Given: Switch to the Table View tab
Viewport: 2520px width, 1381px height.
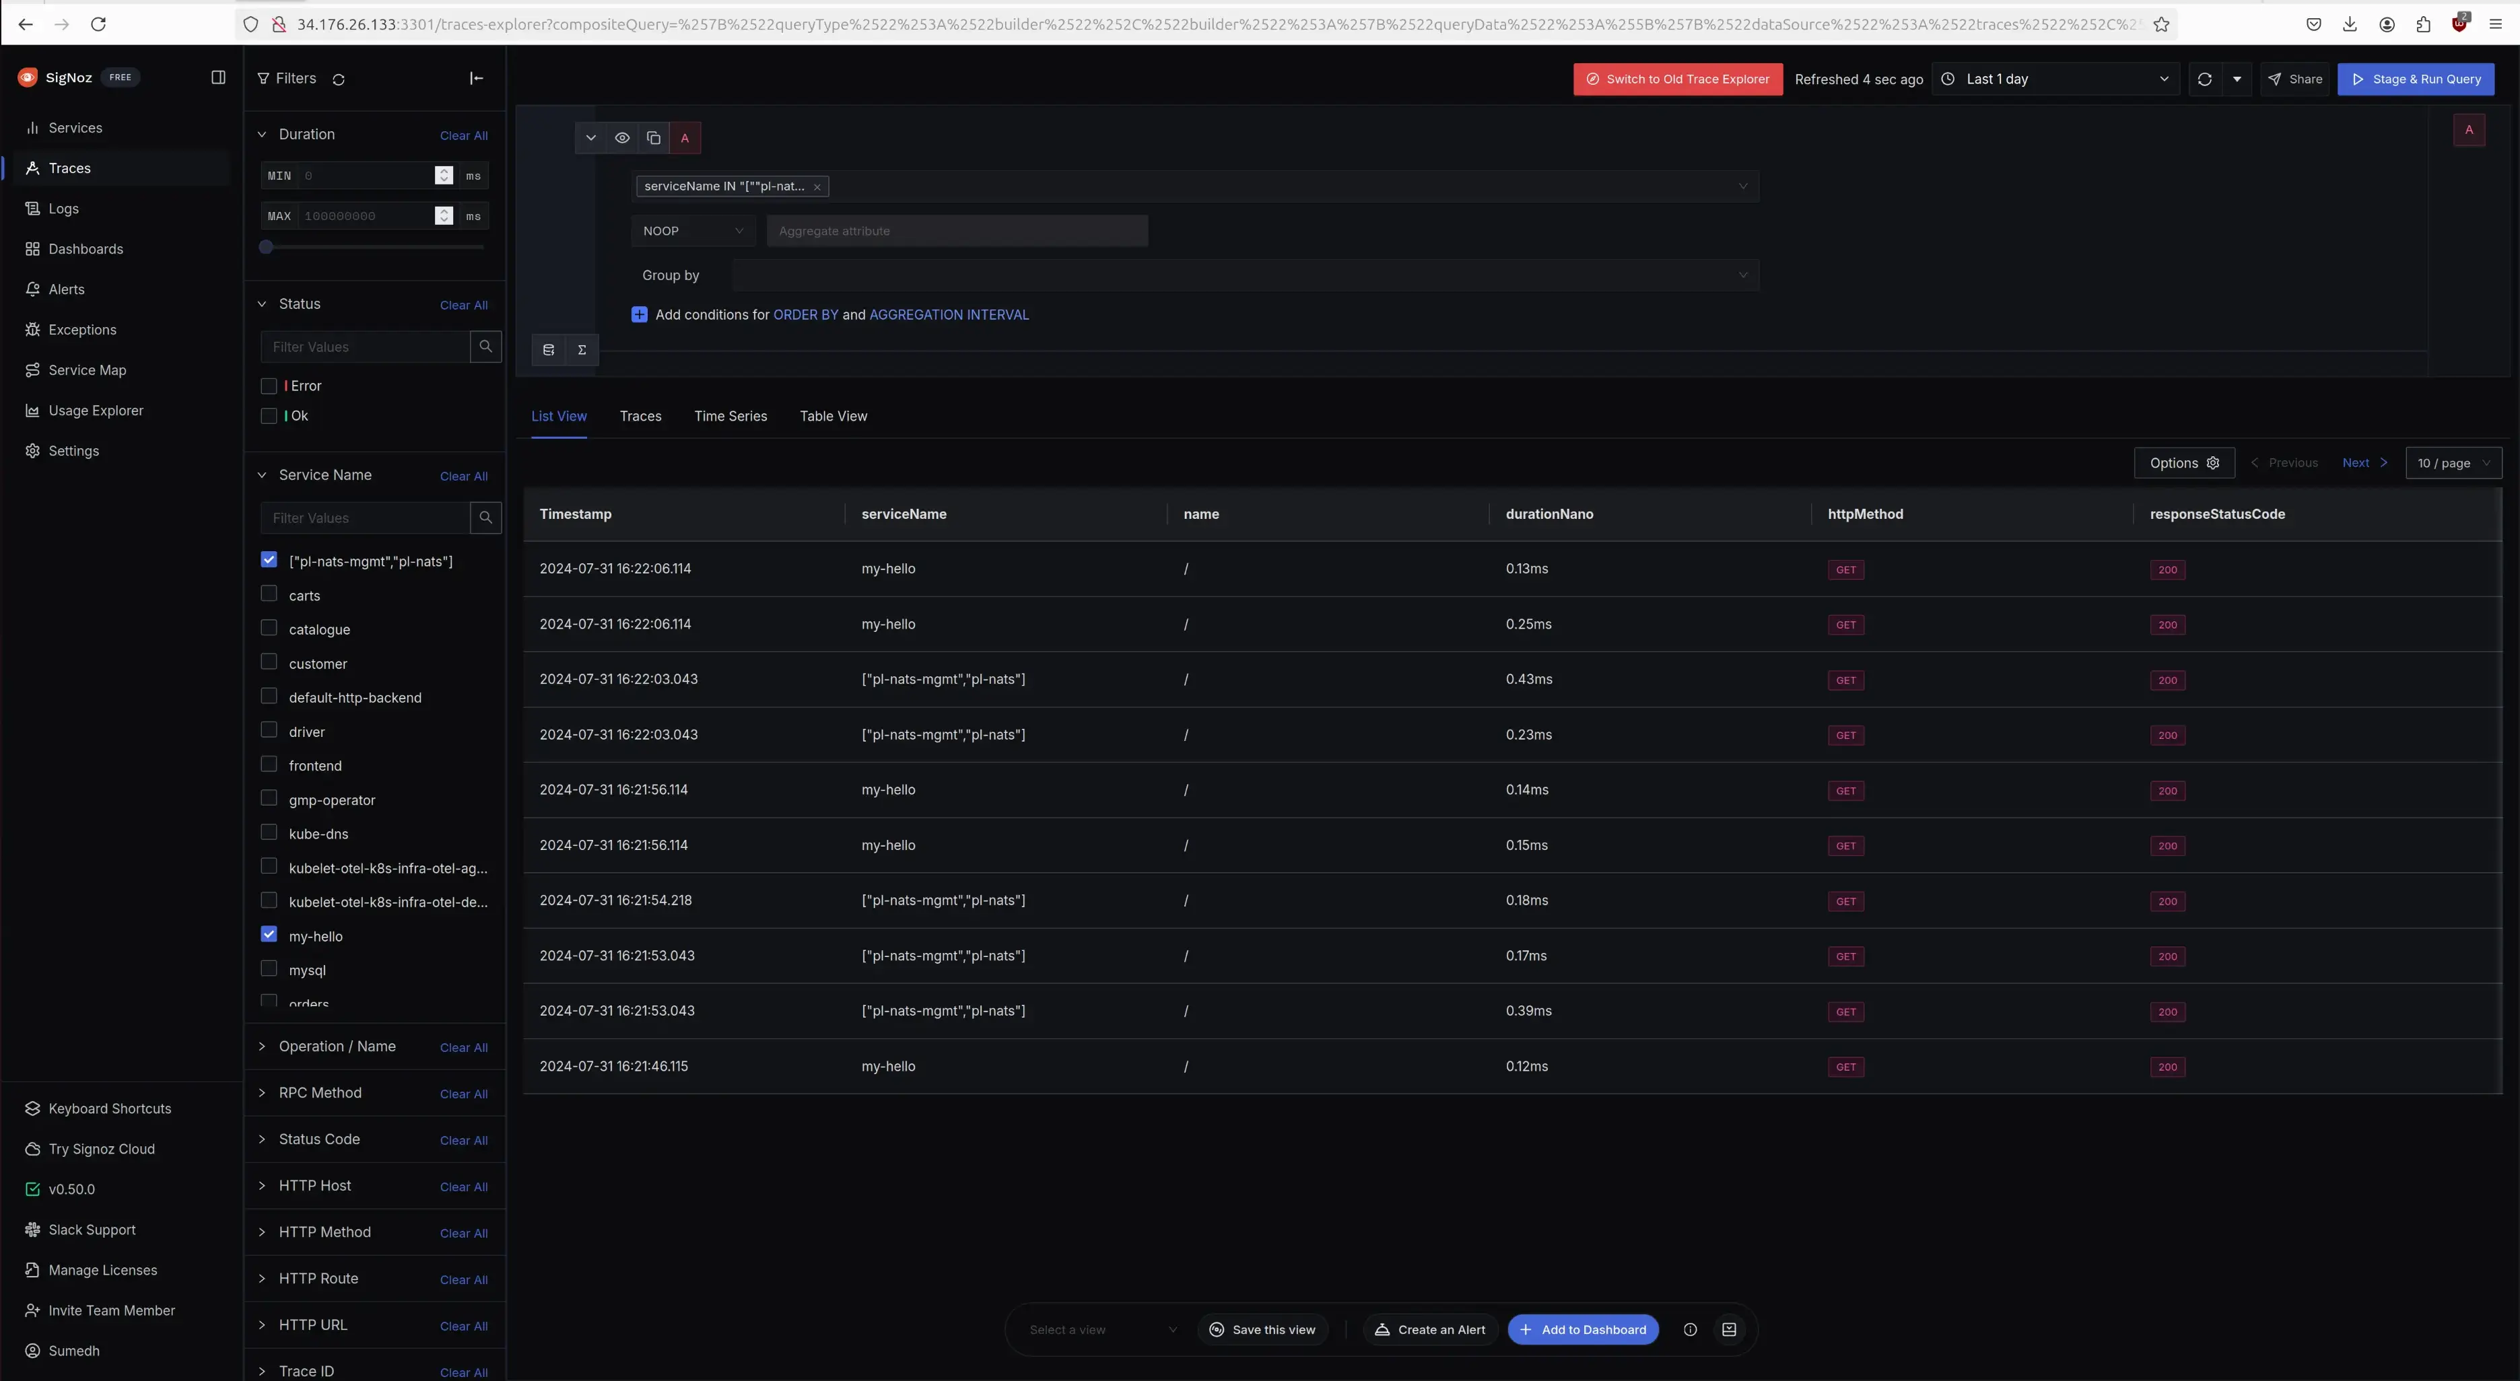Looking at the screenshot, I should (x=833, y=416).
